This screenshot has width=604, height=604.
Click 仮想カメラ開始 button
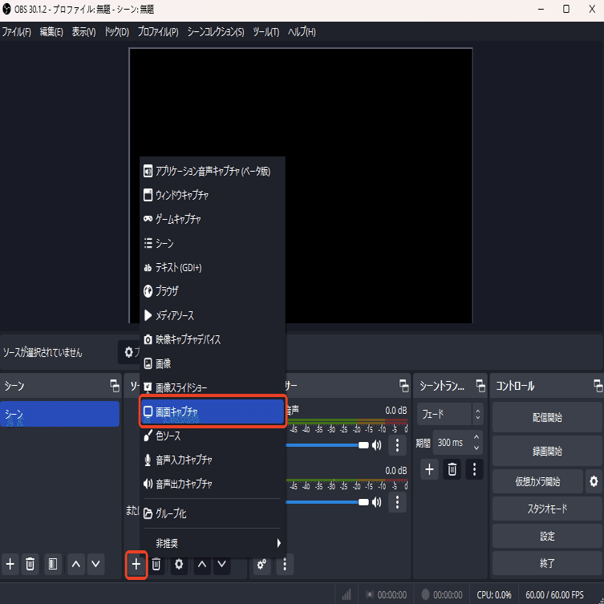pos(537,481)
